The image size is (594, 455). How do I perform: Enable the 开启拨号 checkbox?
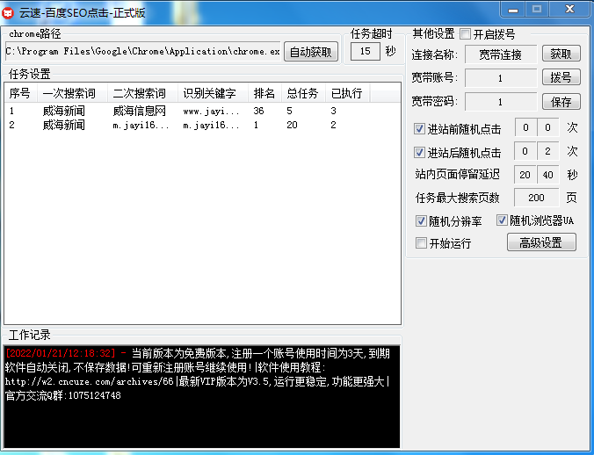pyautogui.click(x=466, y=34)
